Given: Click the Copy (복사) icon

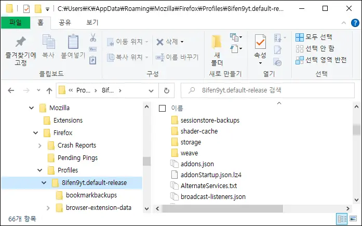Looking at the screenshot, I should click(x=48, y=42).
